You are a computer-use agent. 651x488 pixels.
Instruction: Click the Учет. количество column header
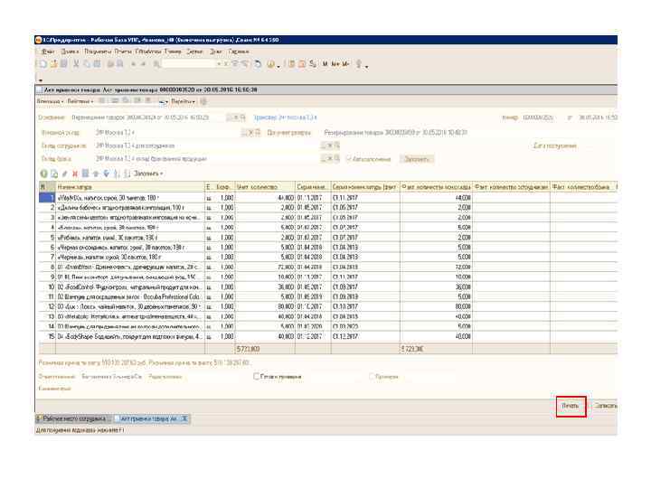point(265,187)
